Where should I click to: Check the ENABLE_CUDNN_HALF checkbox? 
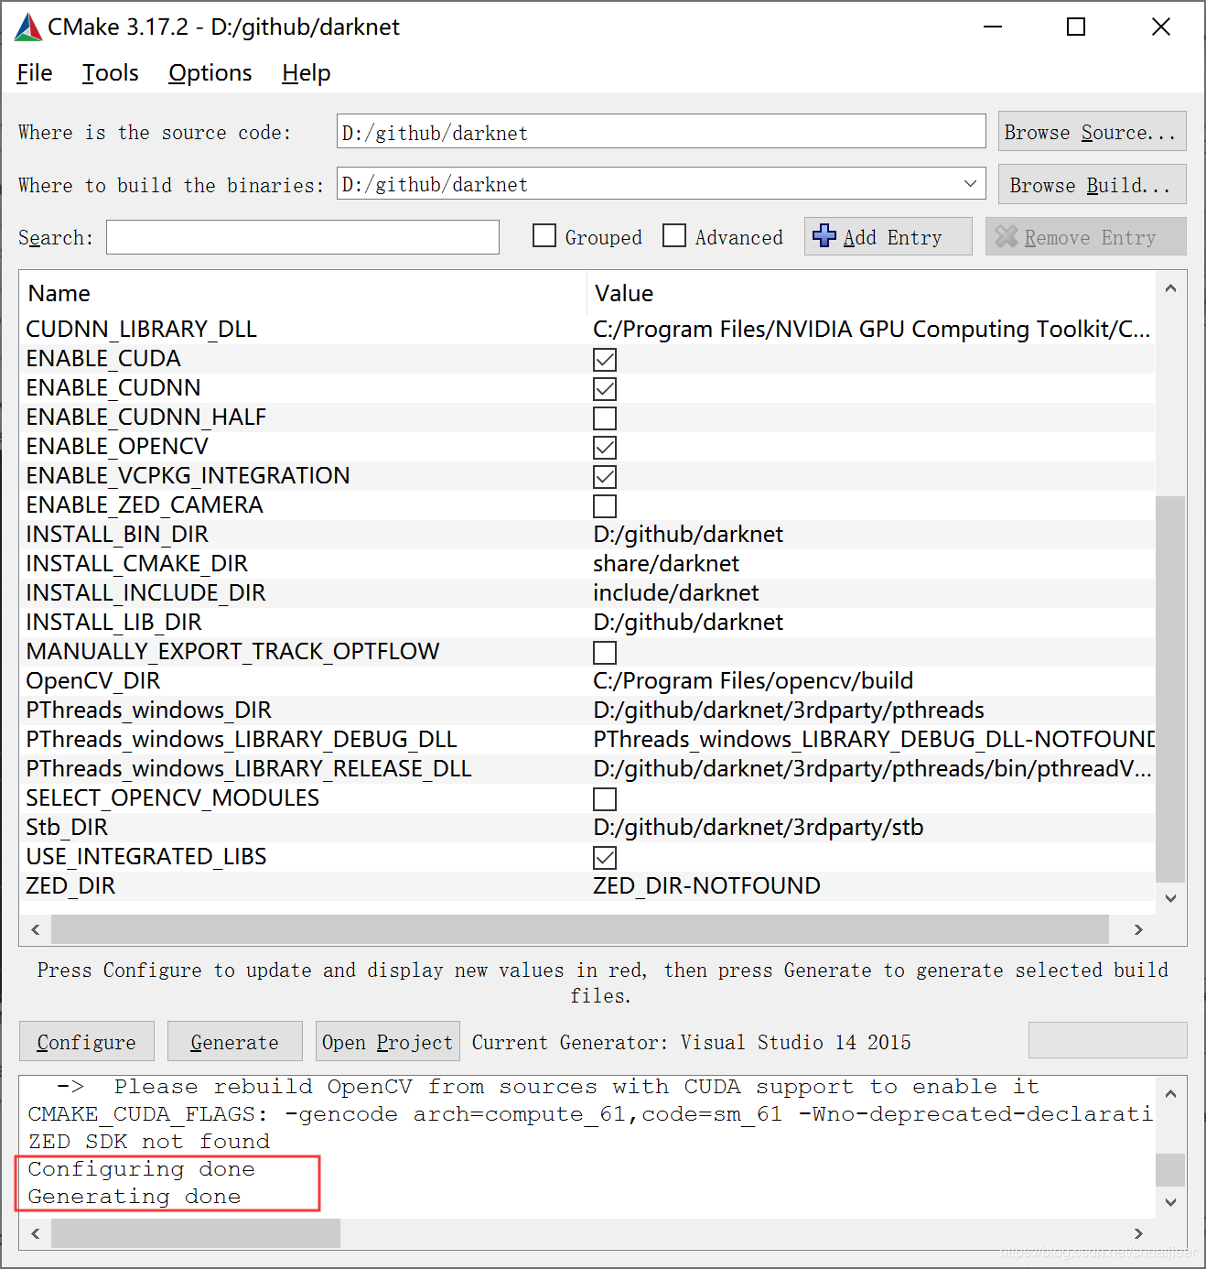pyautogui.click(x=605, y=418)
